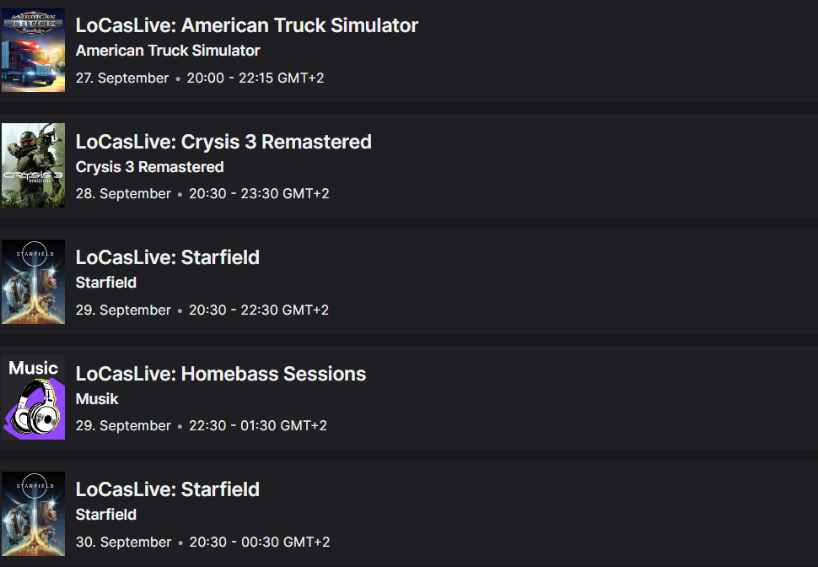Select the '28. September 20:30 - 23:30' time text
The width and height of the screenshot is (818, 567).
tap(202, 194)
